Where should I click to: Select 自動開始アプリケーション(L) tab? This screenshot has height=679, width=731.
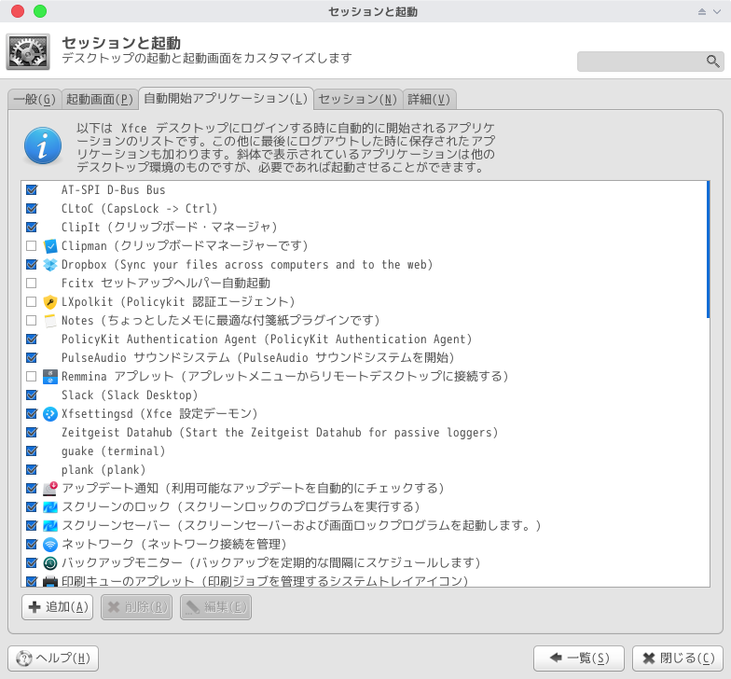[226, 99]
